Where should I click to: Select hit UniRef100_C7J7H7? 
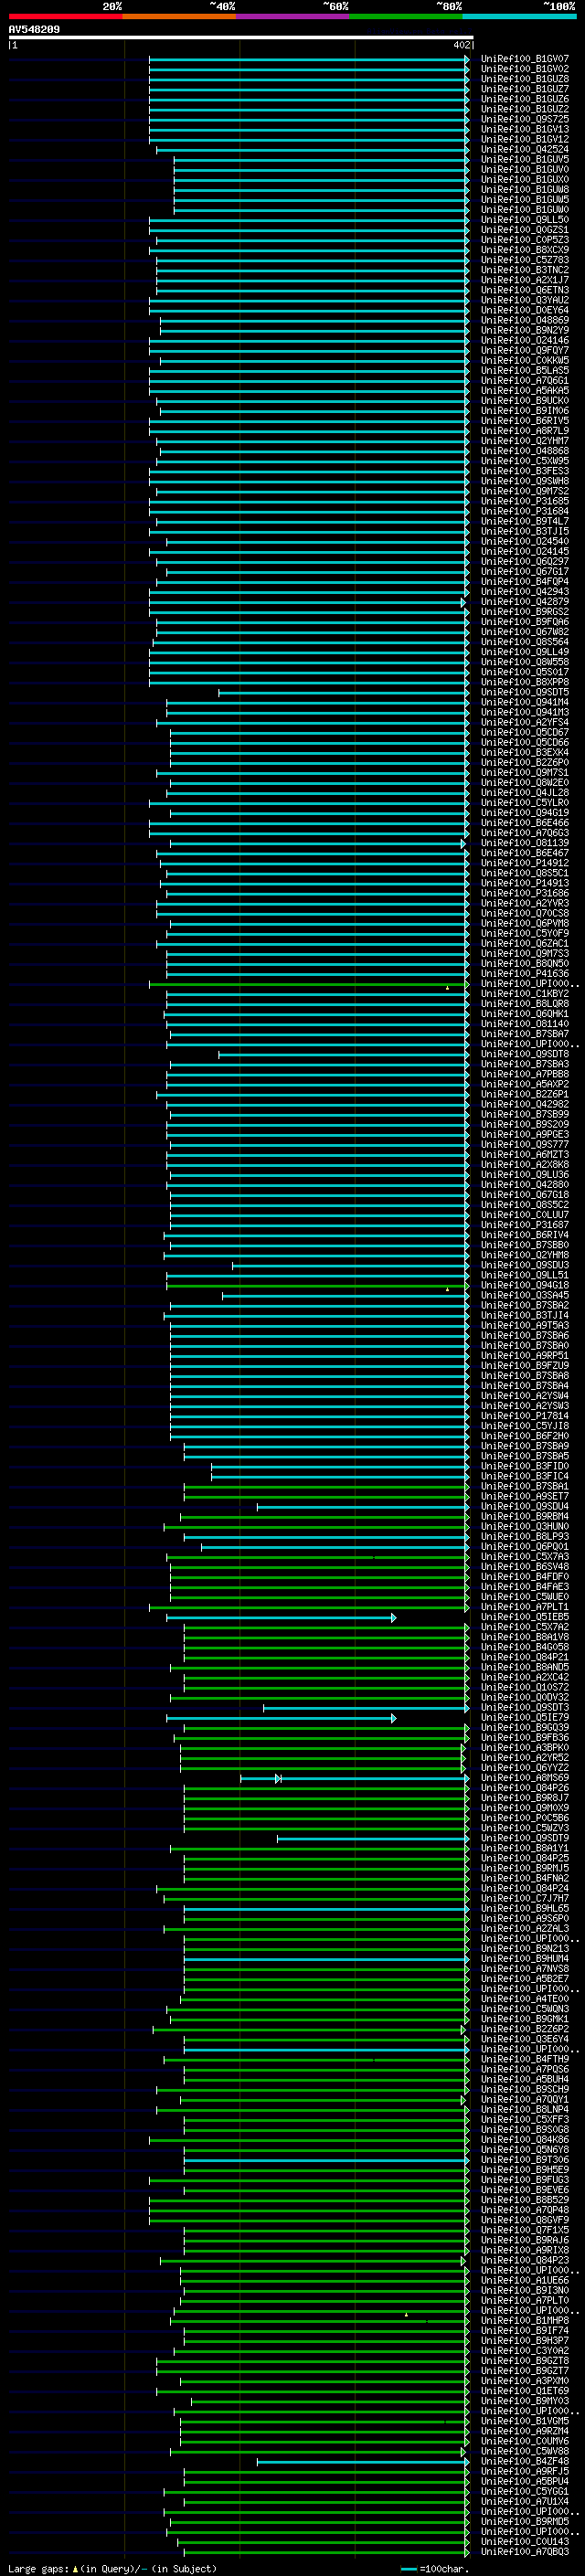[525, 1899]
